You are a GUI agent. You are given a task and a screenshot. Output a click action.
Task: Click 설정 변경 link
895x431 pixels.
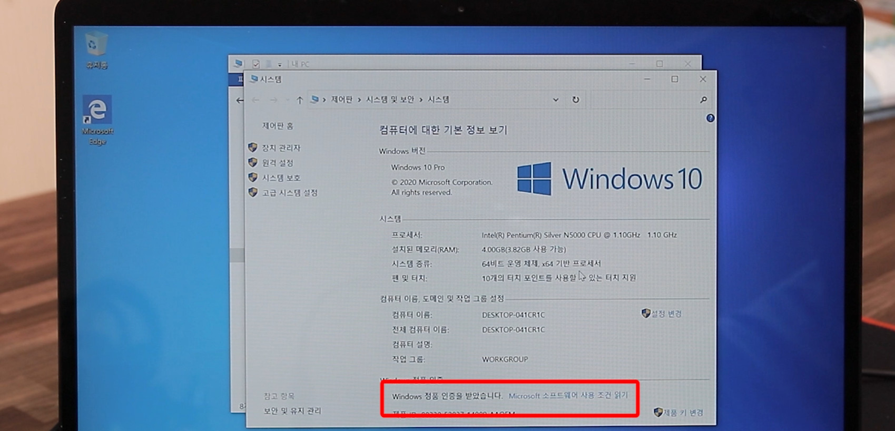[x=666, y=314]
